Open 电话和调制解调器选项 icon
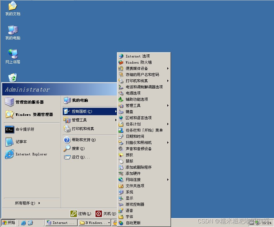The height and width of the screenshot is (227, 274). tap(121, 87)
